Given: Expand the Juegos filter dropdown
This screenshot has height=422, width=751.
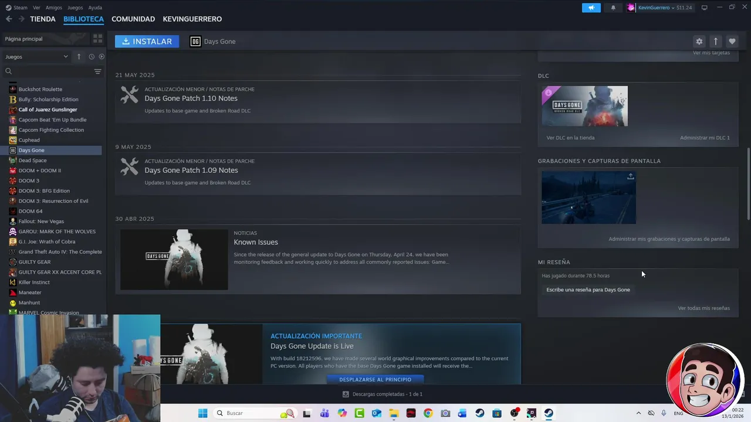Looking at the screenshot, I should (x=36, y=56).
